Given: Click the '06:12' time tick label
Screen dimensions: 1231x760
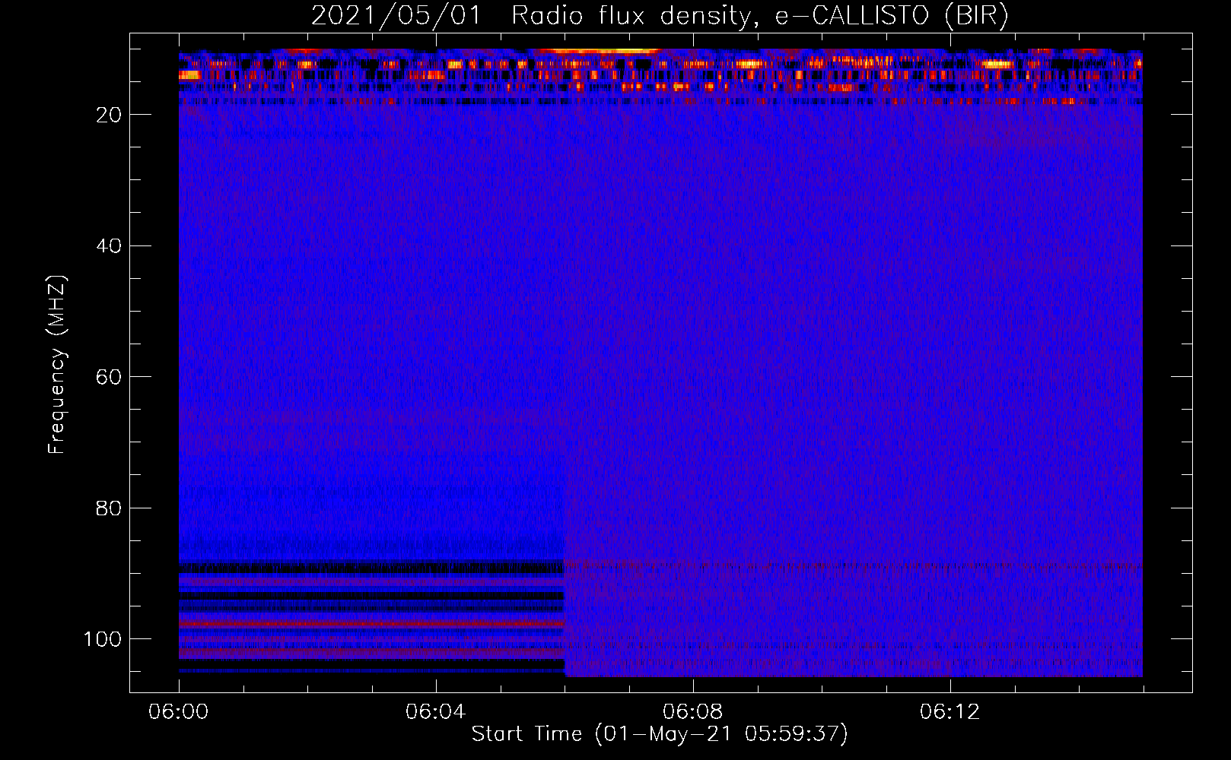Looking at the screenshot, I should 950,712.
